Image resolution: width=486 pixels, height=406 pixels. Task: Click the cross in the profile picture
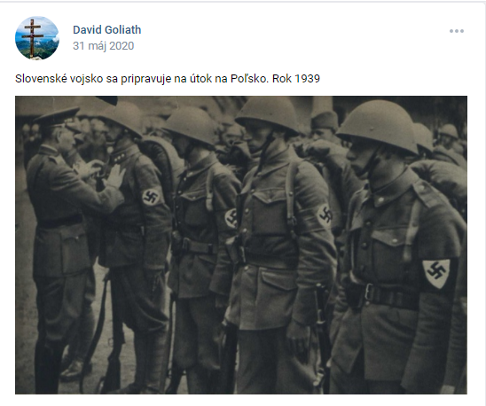pyautogui.click(x=32, y=37)
